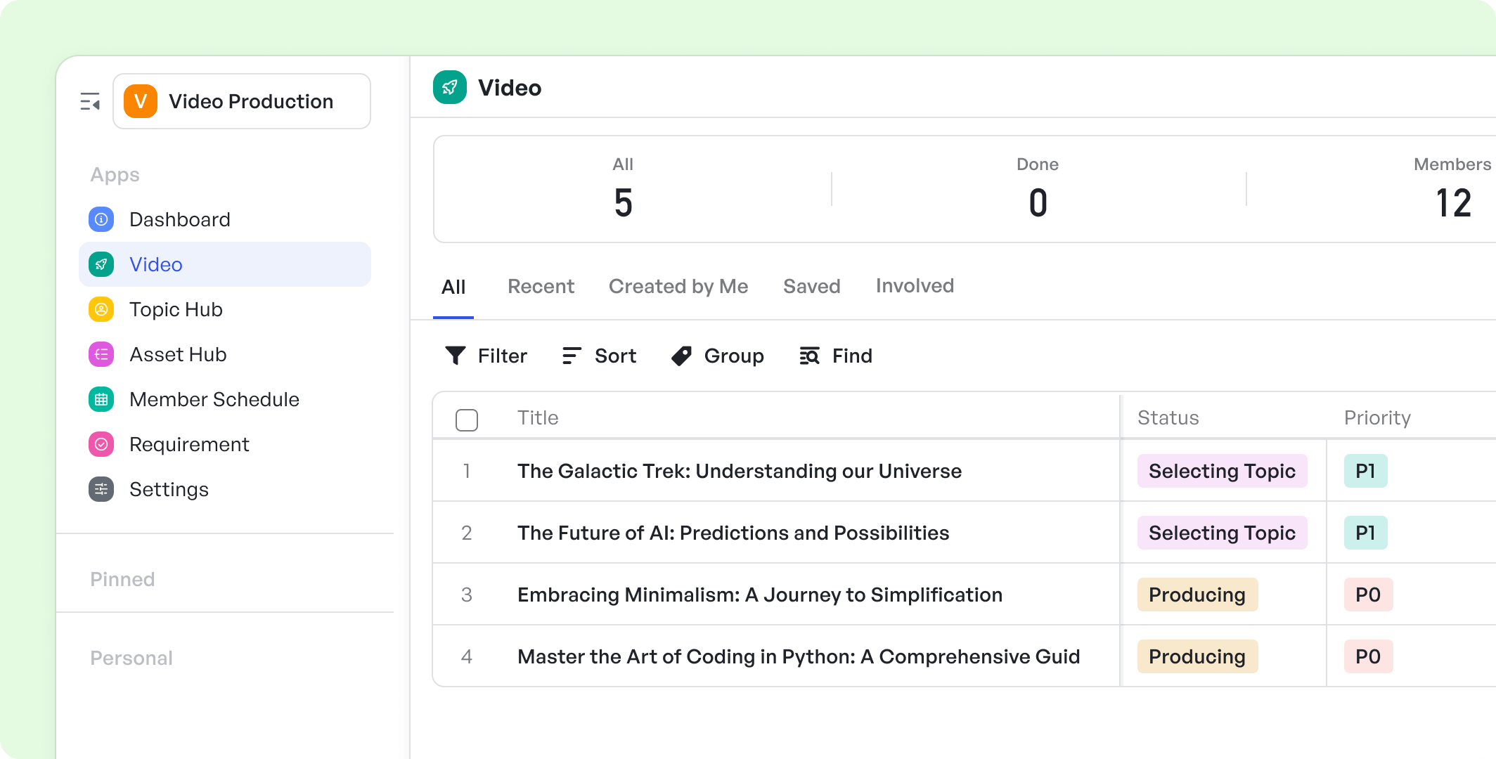Switch to the Recent tab
Viewport: 1496px width, 759px height.
point(541,286)
